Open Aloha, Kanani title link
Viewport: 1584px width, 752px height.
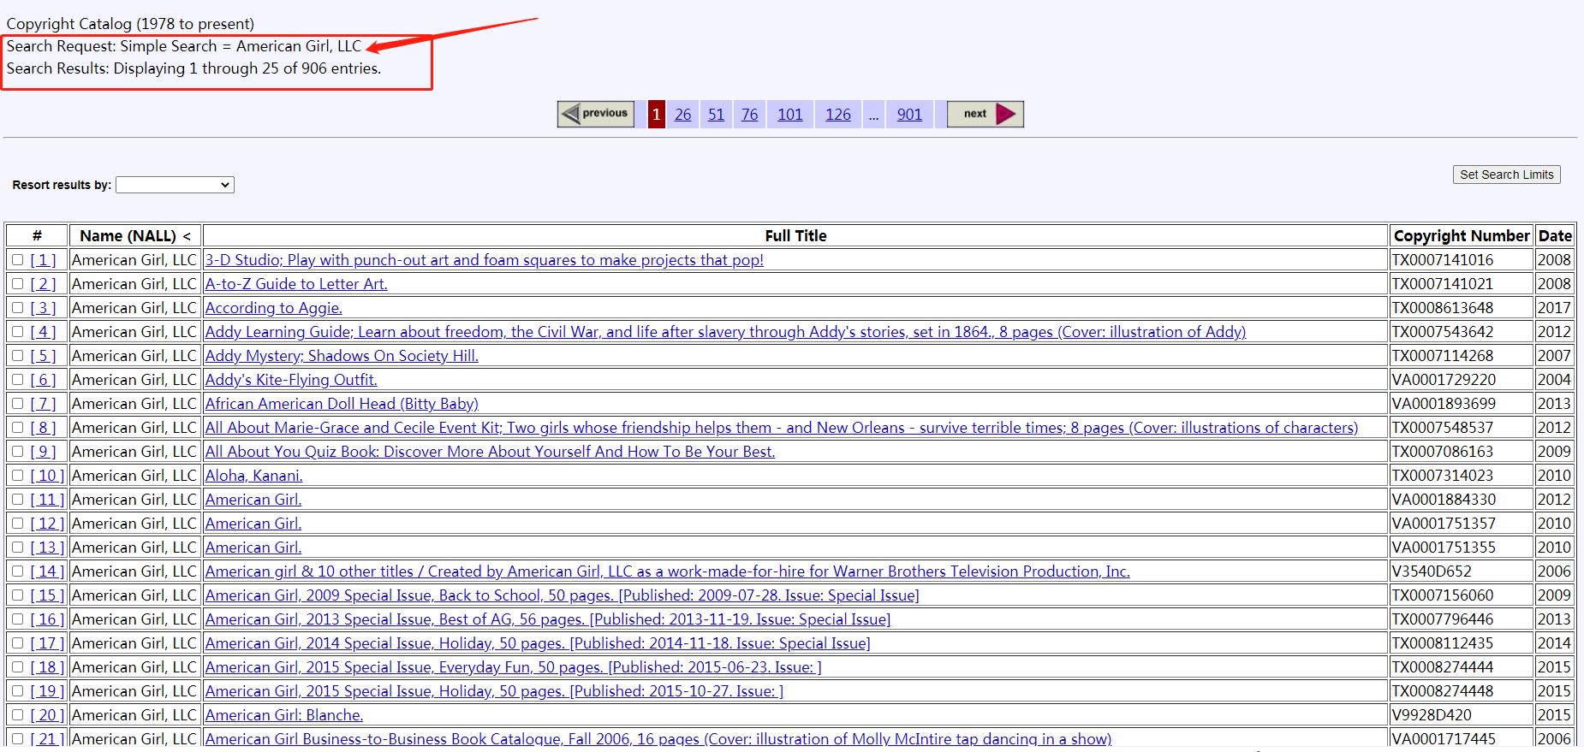[253, 476]
